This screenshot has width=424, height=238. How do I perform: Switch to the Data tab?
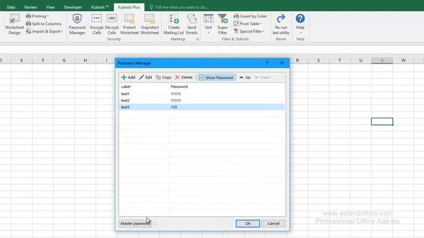click(x=11, y=7)
